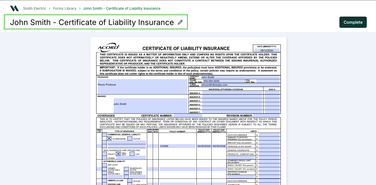This screenshot has width=376, height=185.
Task: Click the Insurer B name field
Action: tap(232, 97)
